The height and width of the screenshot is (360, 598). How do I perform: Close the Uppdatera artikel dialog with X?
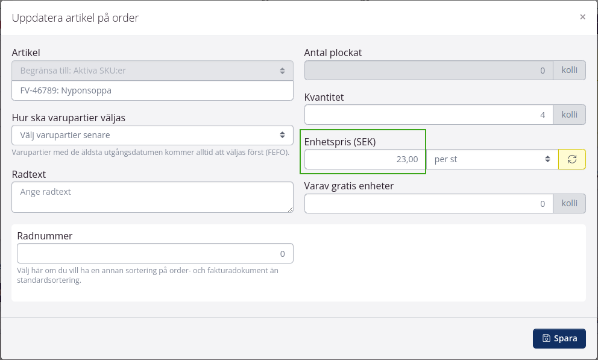[582, 17]
